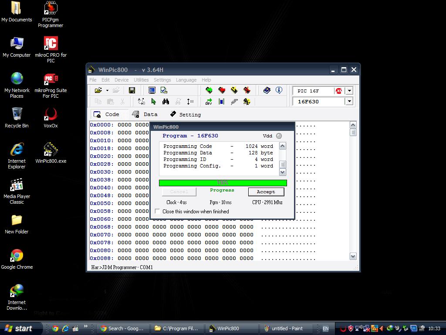Click the yellow chip hardware icon

pos(247,101)
